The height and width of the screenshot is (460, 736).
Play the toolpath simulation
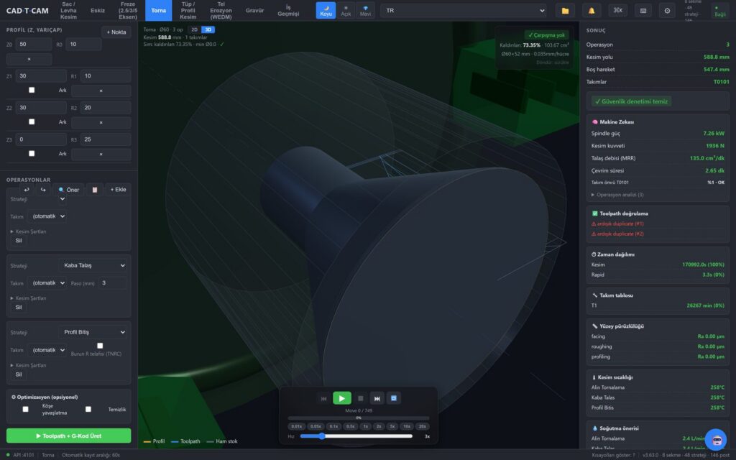click(341, 398)
